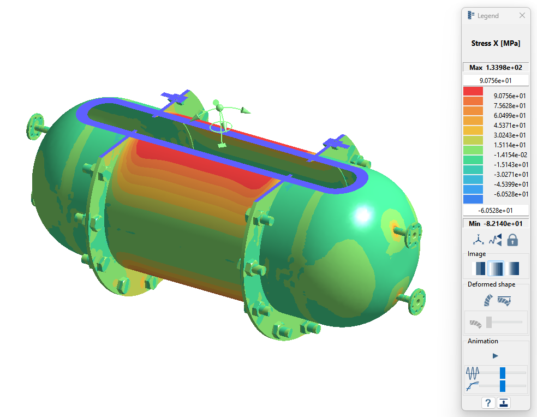
Task: Click the lower limit field -6.0528e+01
Action: point(496,210)
